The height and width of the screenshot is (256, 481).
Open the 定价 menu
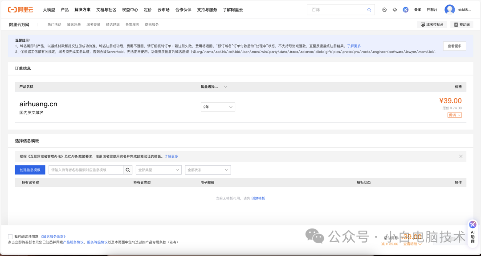coord(148,10)
